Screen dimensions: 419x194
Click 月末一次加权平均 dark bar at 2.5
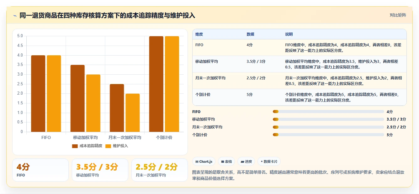[117, 108]
